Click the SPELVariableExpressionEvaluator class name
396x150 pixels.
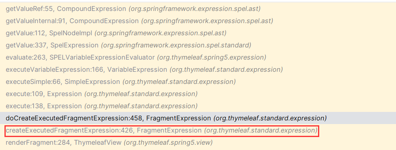pyautogui.click(x=102, y=58)
